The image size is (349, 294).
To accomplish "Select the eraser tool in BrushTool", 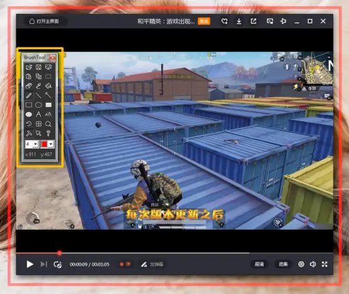I will [x=29, y=86].
